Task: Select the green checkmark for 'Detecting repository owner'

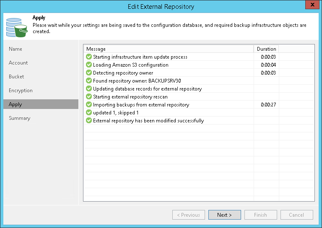Action: click(x=89, y=73)
